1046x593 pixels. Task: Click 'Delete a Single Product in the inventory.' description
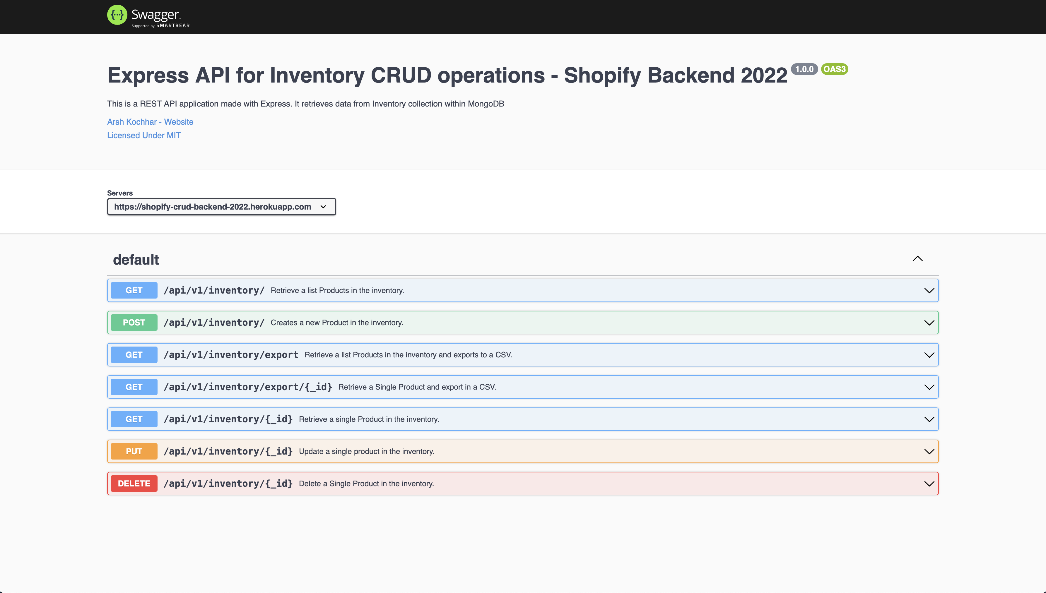coord(366,484)
